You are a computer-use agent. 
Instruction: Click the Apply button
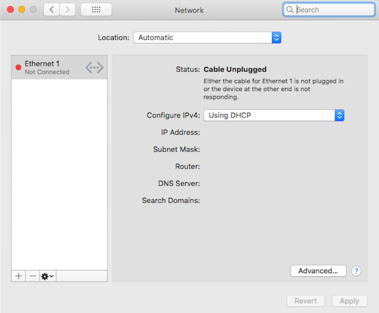point(350,301)
